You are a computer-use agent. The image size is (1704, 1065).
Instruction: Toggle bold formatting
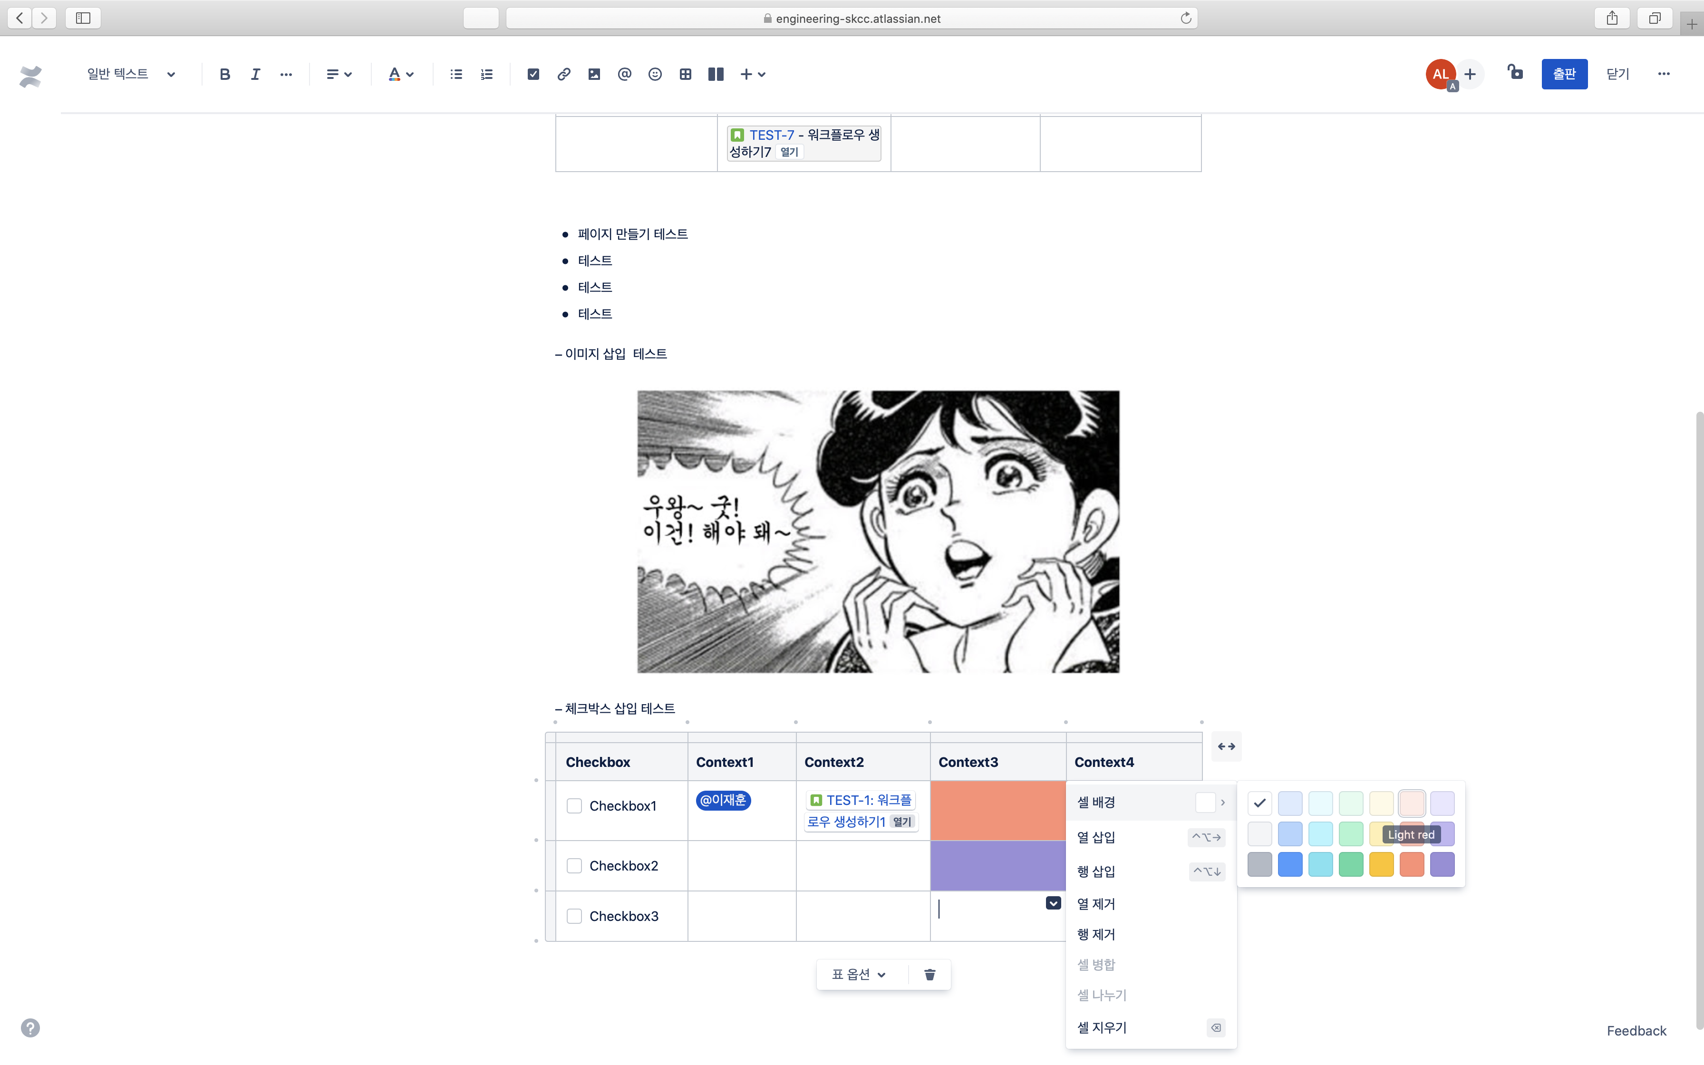coord(224,74)
